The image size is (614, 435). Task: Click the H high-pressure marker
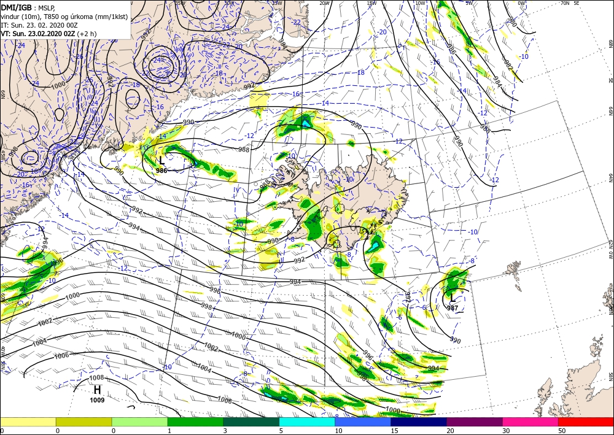click(x=97, y=390)
